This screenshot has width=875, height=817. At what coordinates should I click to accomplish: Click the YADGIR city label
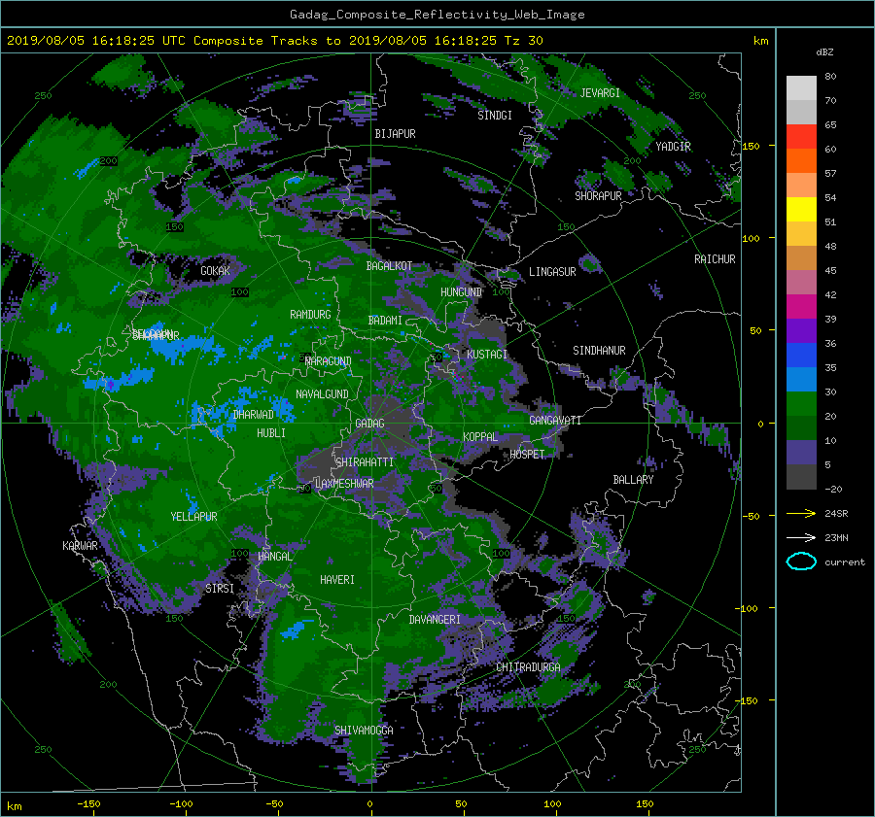click(x=673, y=147)
